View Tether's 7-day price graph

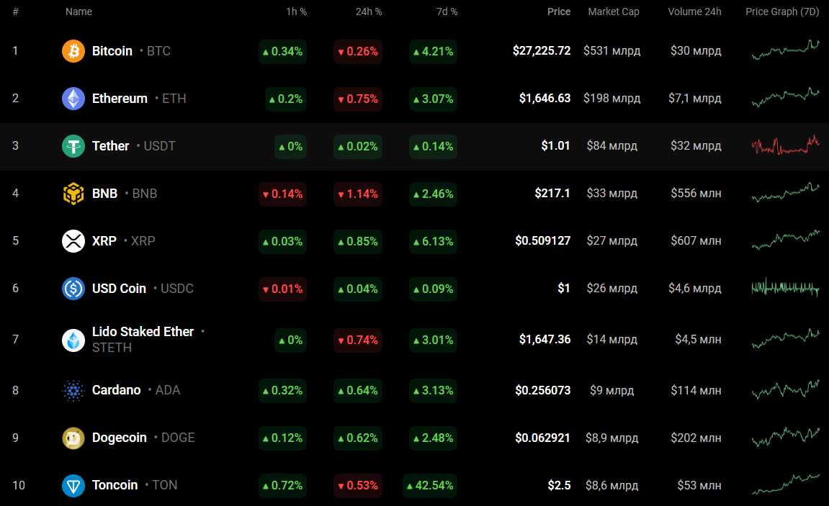[785, 145]
